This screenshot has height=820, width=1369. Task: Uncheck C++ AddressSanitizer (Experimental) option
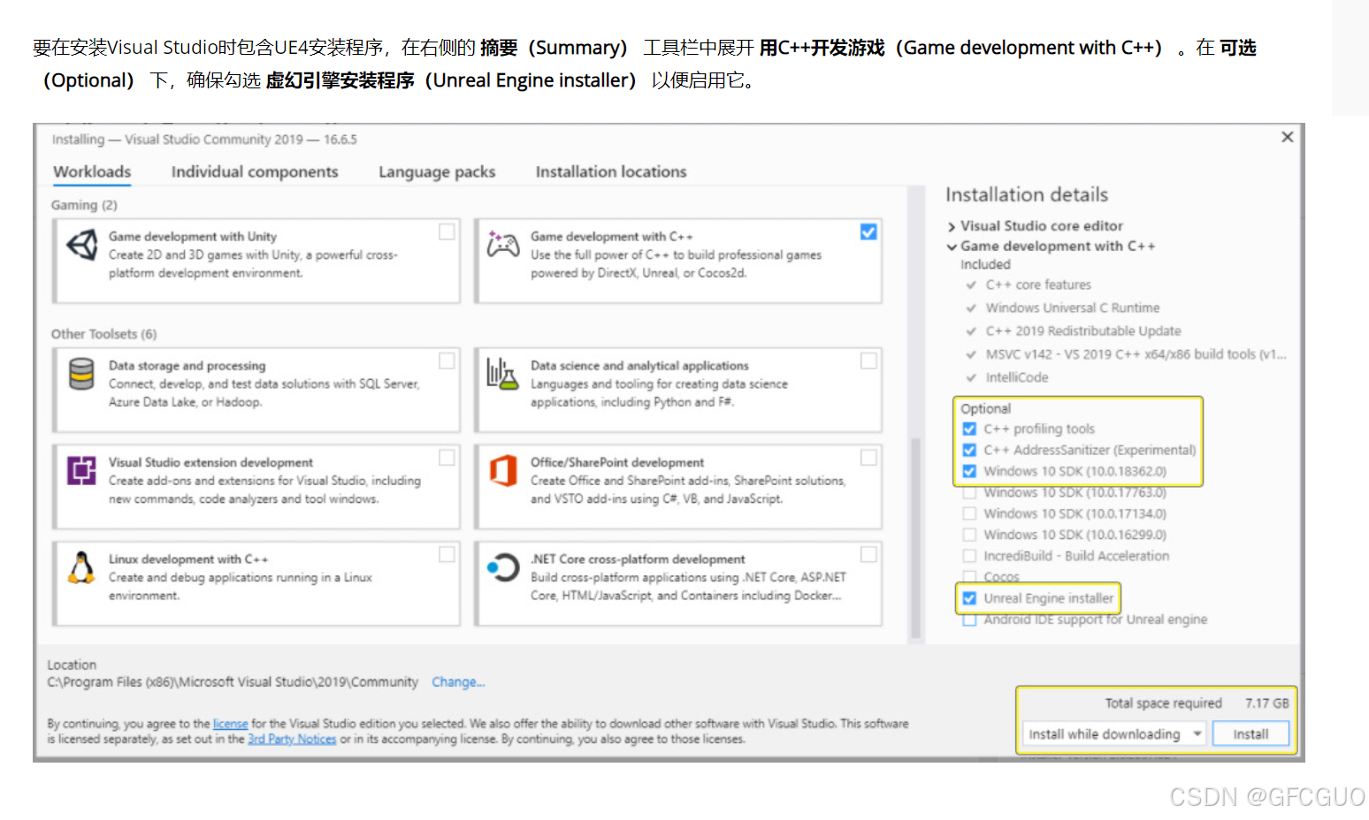click(x=969, y=450)
